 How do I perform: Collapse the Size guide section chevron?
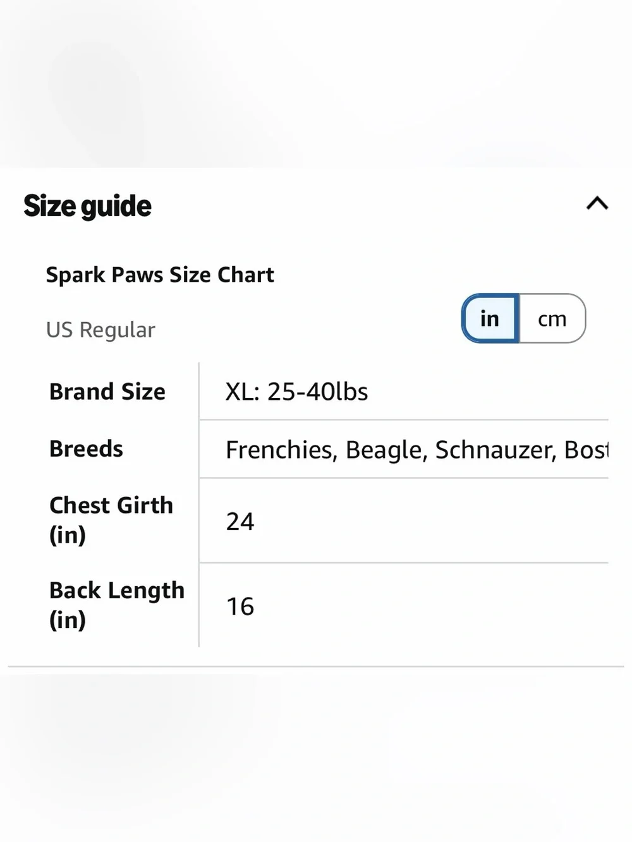click(x=597, y=203)
